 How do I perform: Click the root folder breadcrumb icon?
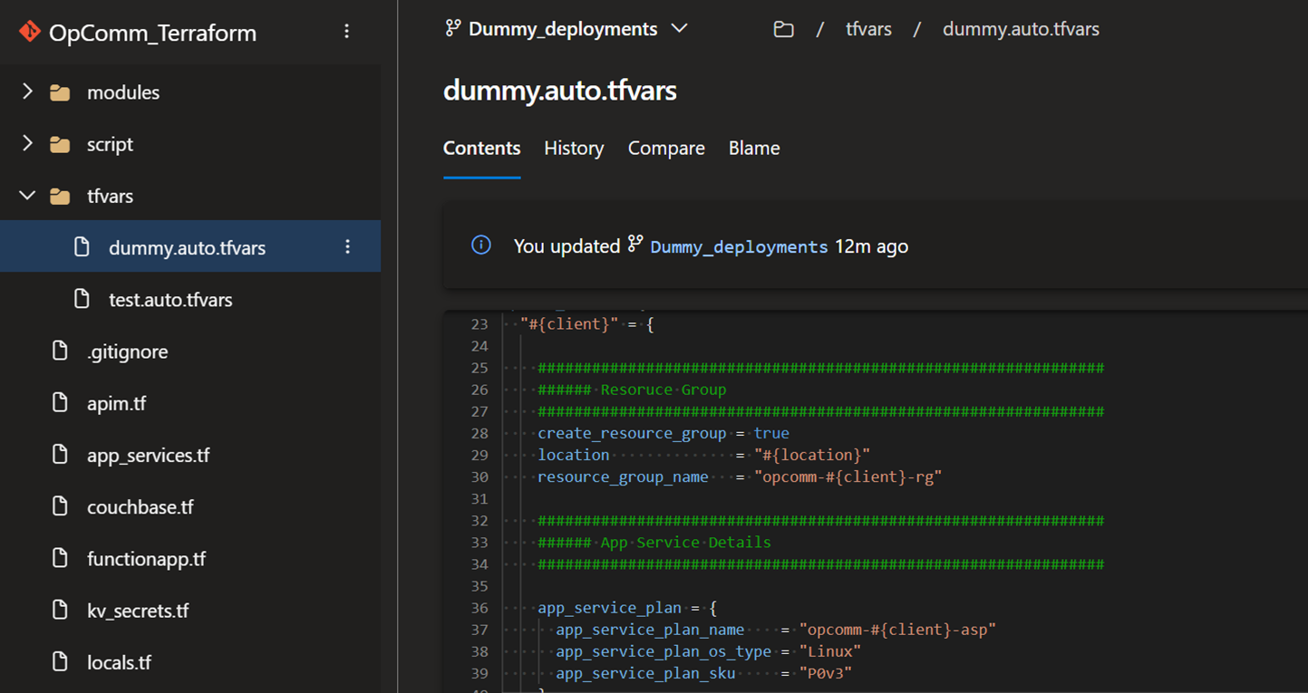tap(783, 30)
